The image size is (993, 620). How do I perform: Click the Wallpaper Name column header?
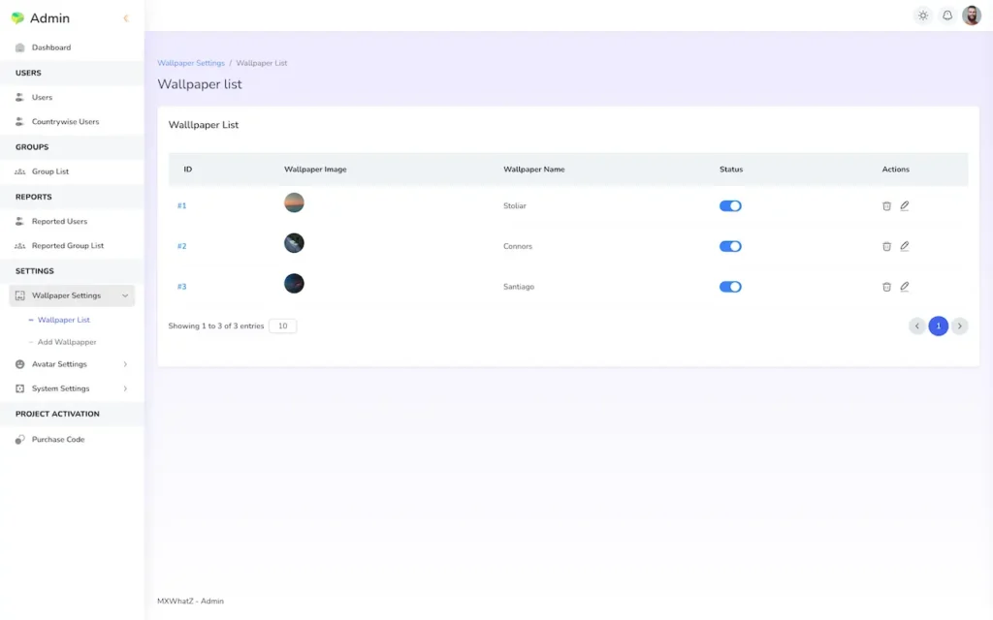pyautogui.click(x=534, y=170)
